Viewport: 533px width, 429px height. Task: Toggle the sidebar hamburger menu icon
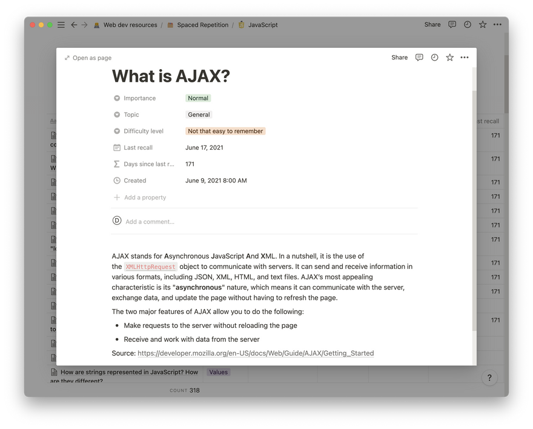[61, 25]
